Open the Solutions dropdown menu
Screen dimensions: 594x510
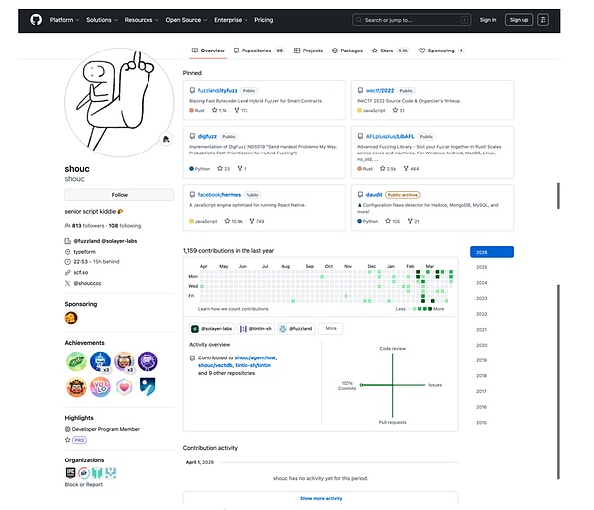[101, 19]
